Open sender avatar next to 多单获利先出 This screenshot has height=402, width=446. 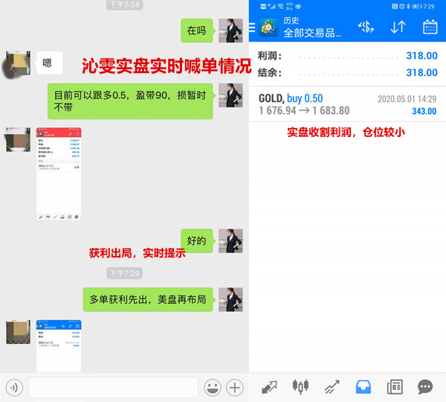tap(230, 299)
